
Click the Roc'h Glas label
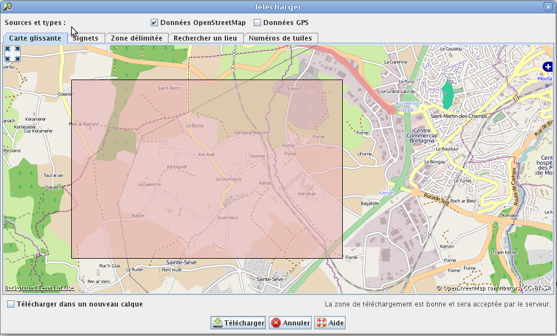click(x=110, y=266)
